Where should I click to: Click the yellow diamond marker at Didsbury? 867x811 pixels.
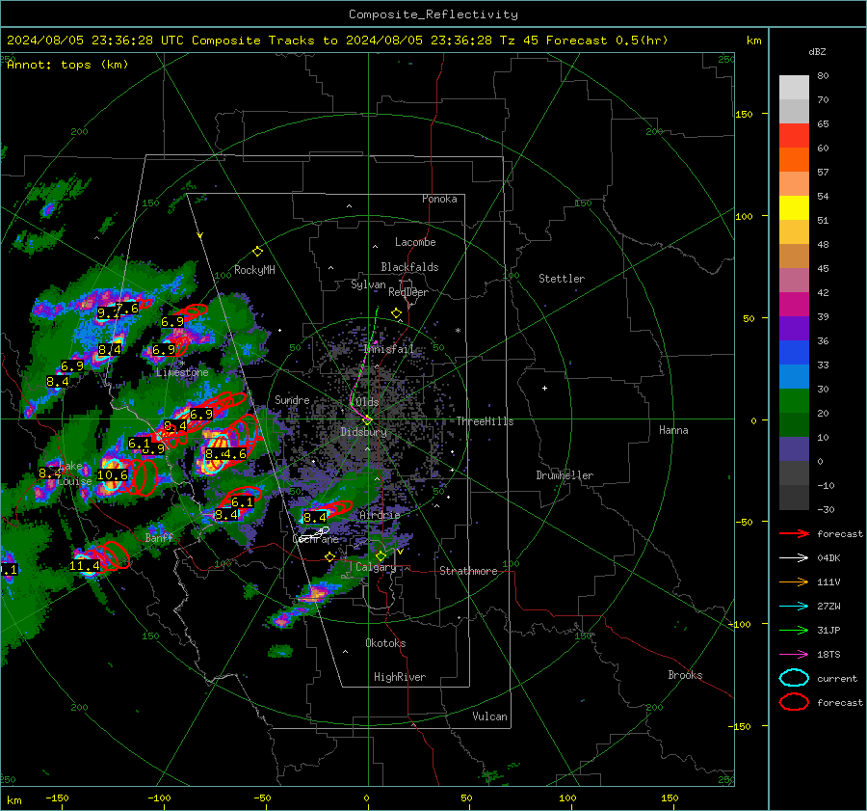(x=367, y=420)
